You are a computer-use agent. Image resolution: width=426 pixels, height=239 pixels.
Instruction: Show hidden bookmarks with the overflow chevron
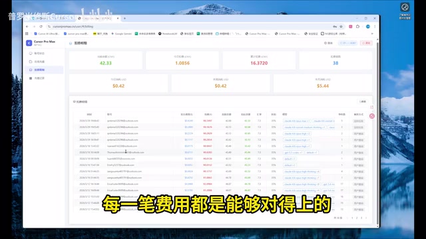tap(372, 34)
